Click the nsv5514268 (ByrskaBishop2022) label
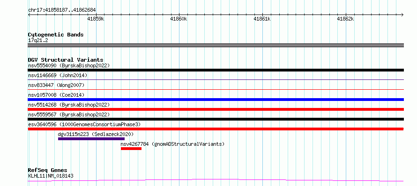 [x=69, y=105]
